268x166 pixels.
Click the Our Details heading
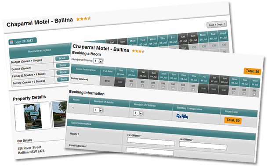coord(25,141)
